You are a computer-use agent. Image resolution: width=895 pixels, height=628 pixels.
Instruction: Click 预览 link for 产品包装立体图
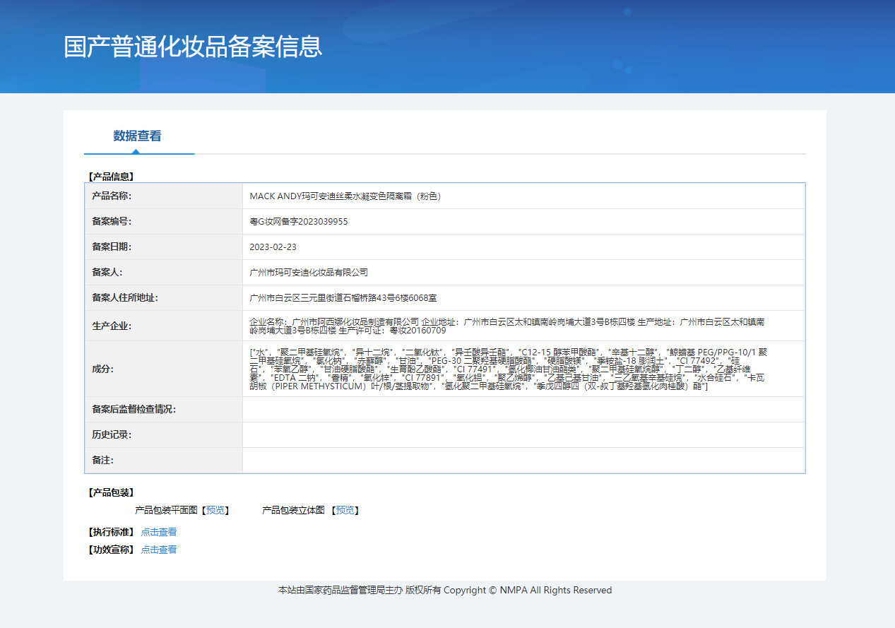pos(345,510)
